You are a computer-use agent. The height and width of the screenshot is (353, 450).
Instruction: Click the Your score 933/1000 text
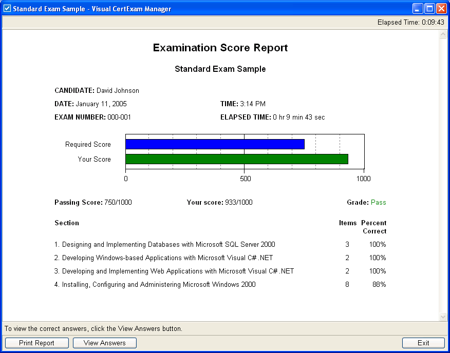(219, 202)
